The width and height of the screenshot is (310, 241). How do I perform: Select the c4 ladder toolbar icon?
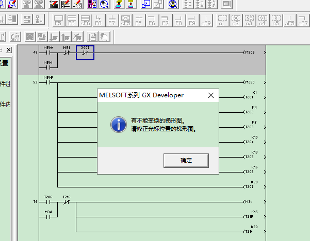[x=263, y=21]
